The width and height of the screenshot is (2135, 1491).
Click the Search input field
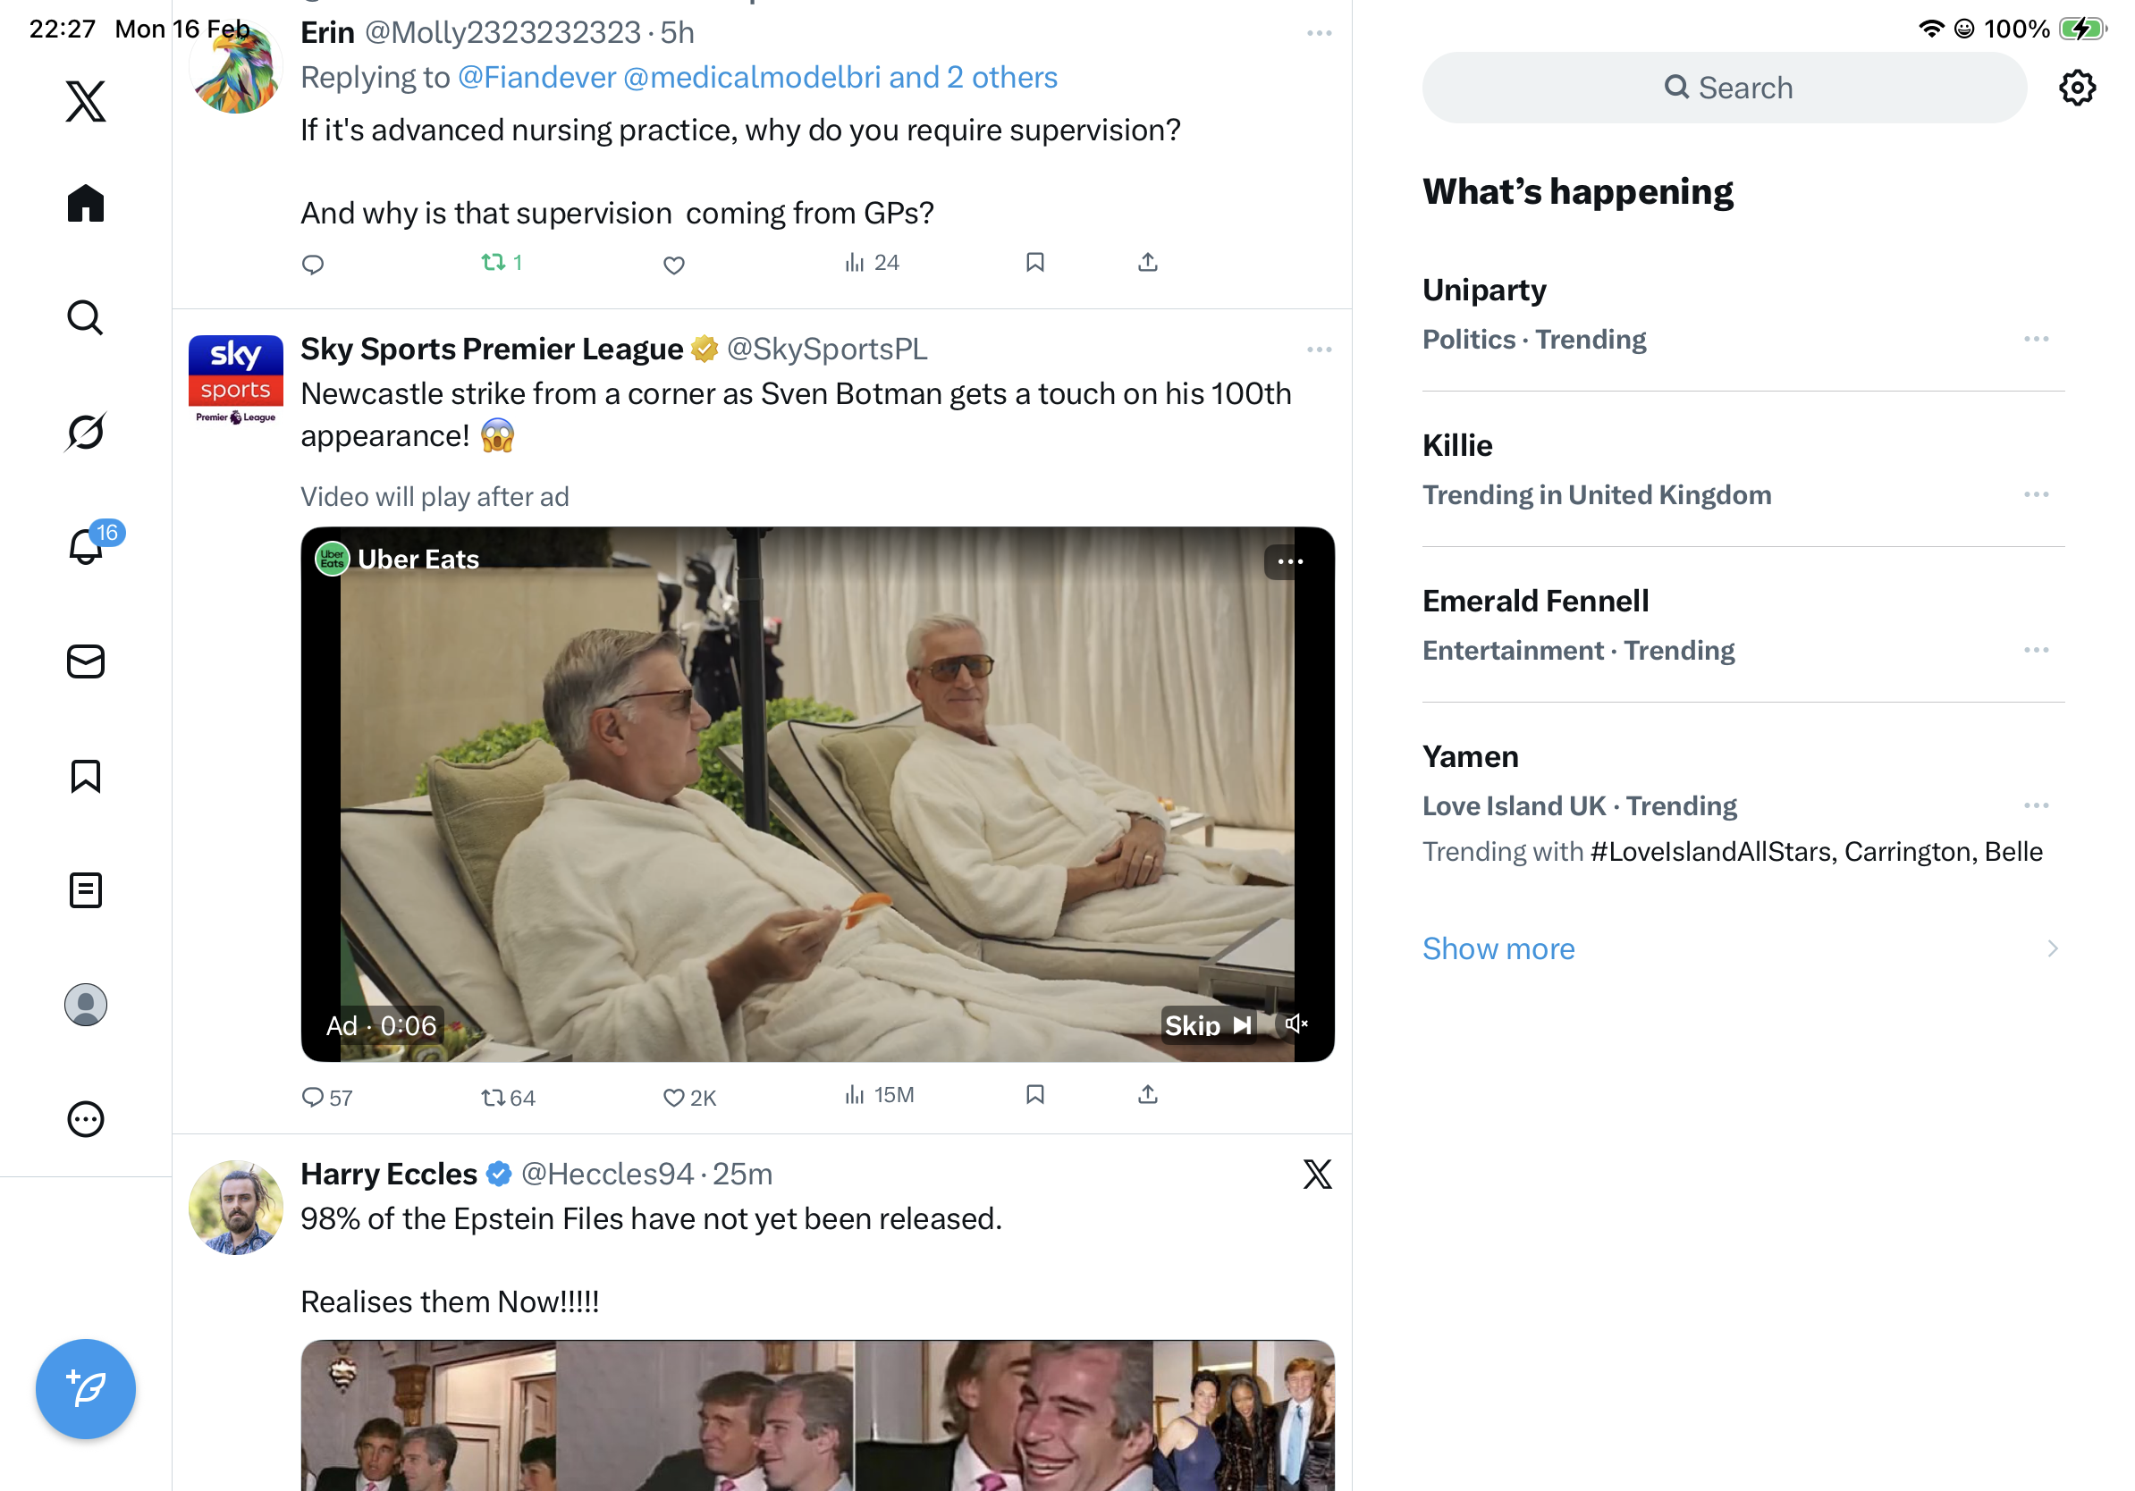pos(1723,88)
